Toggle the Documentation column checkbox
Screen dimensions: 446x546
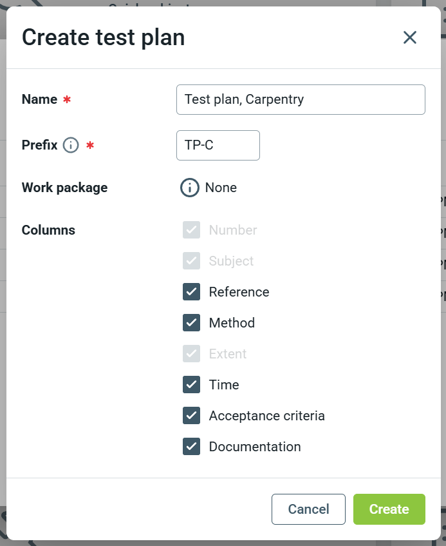[192, 447]
